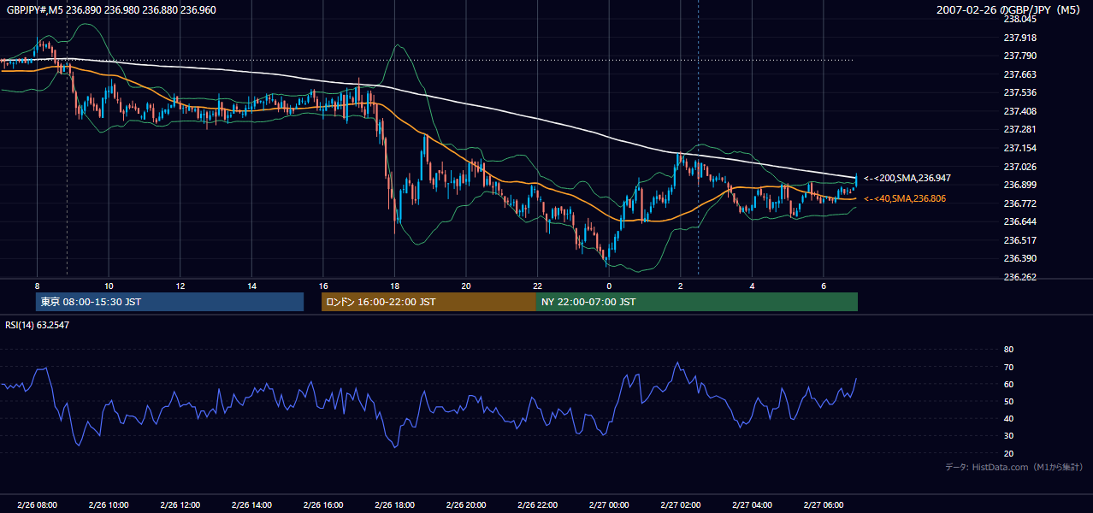
Task: Click the 2/26 22:00 date label
Action: [537, 505]
